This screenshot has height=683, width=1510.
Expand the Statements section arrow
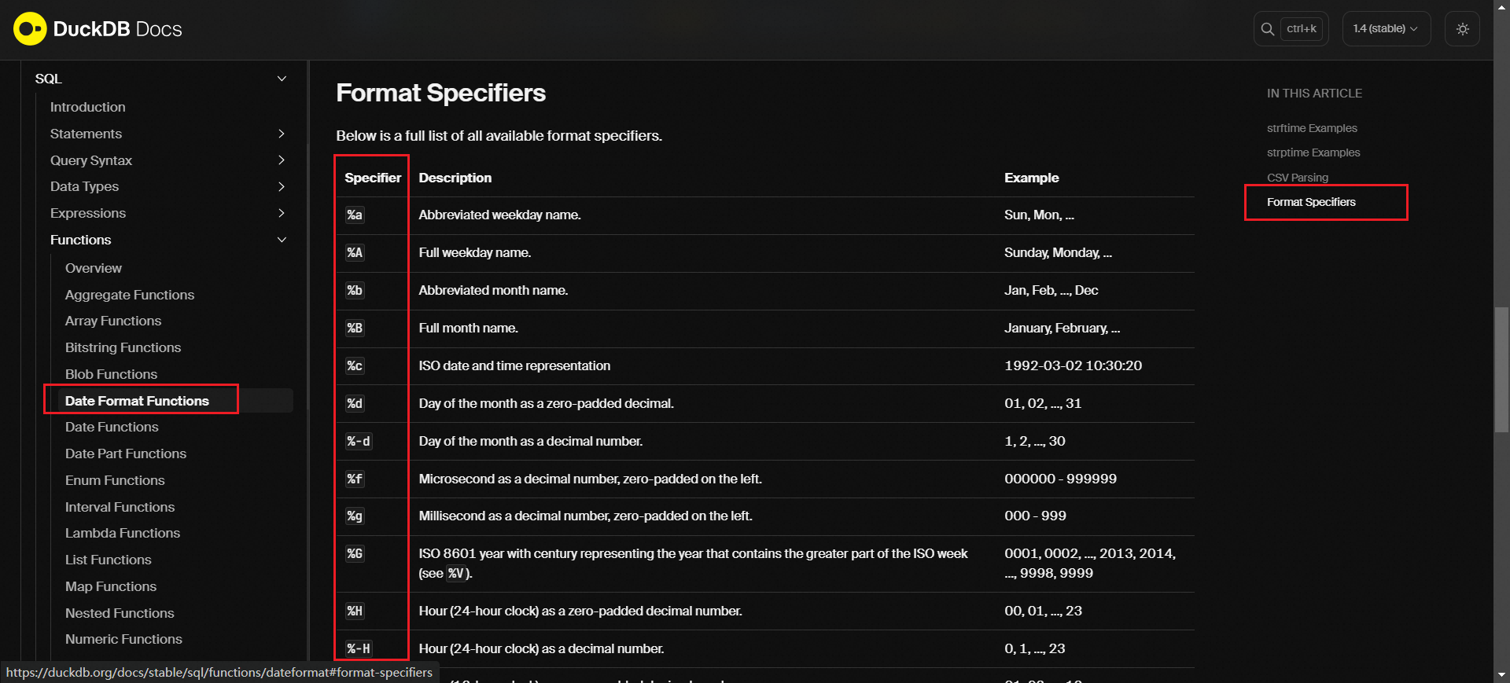(282, 134)
